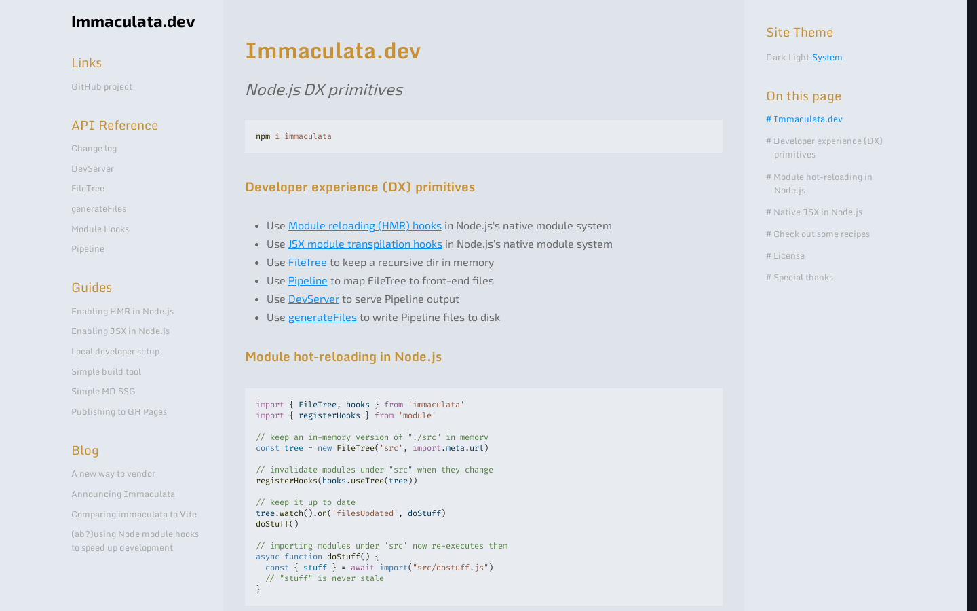977x611 pixels.
Task: Follow the DevServer link in the bullet list
Action: (x=313, y=299)
